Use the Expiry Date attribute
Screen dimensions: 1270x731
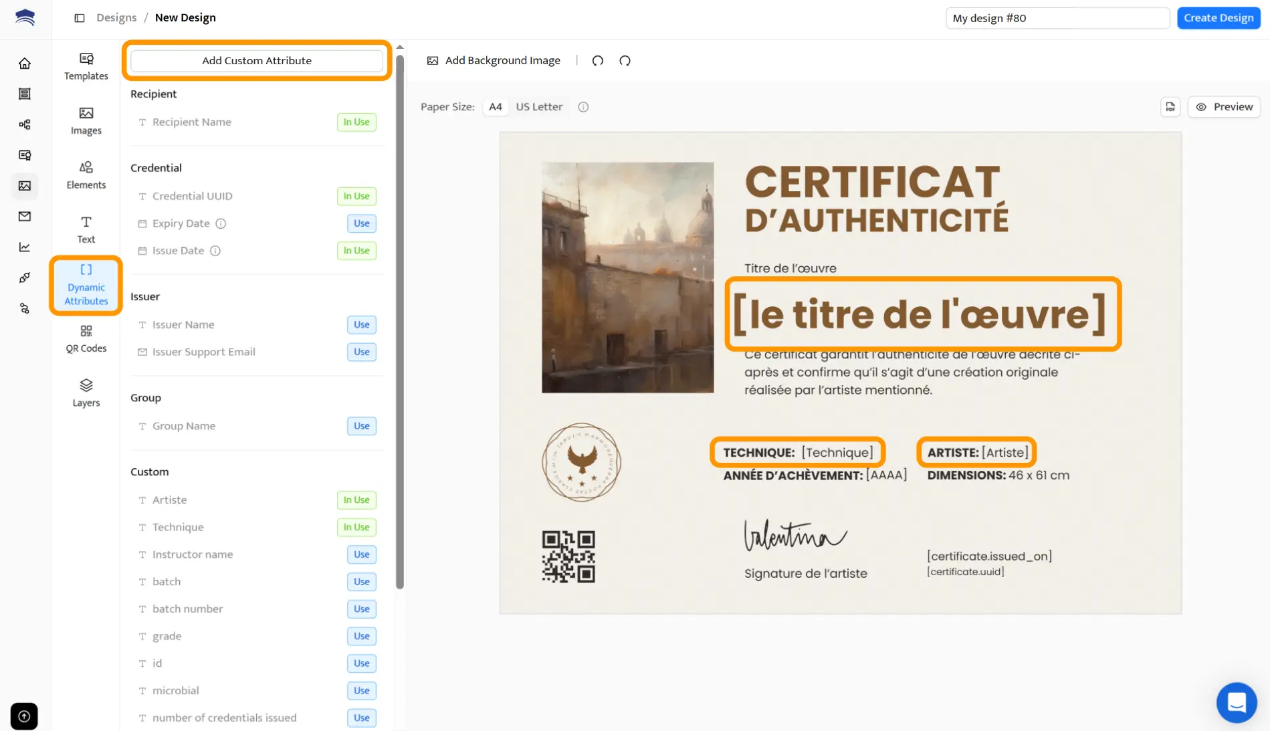[362, 223]
